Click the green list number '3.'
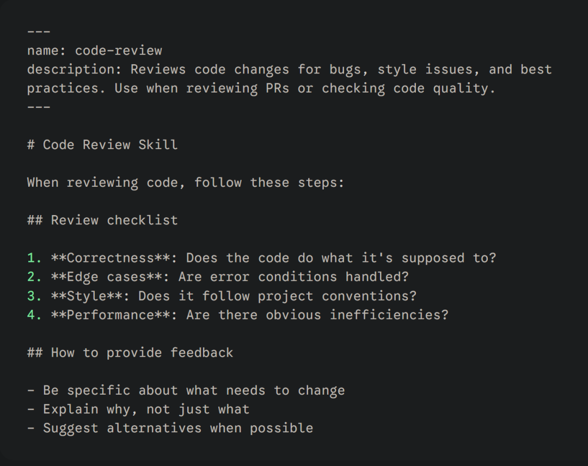The width and height of the screenshot is (588, 466). [34, 296]
